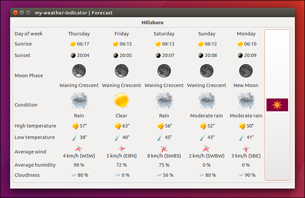
Task: Click Saturday's high temperature thermometer icon
Action: pyautogui.click(x=160, y=126)
